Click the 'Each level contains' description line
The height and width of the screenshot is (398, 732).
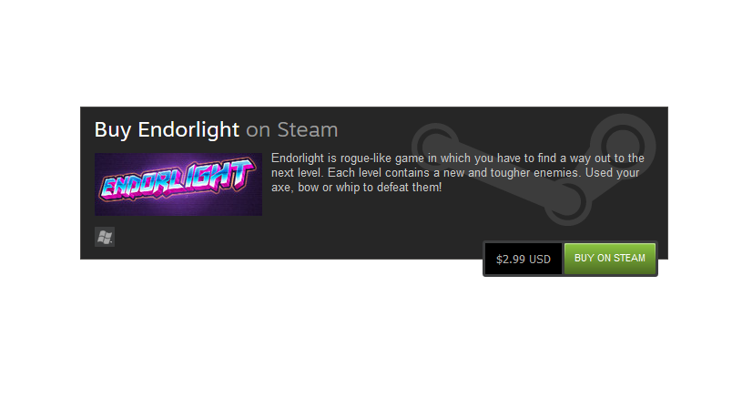pos(455,173)
